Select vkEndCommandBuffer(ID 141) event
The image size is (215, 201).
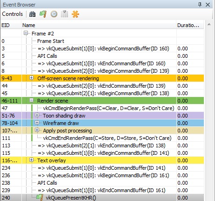tap(101, 168)
